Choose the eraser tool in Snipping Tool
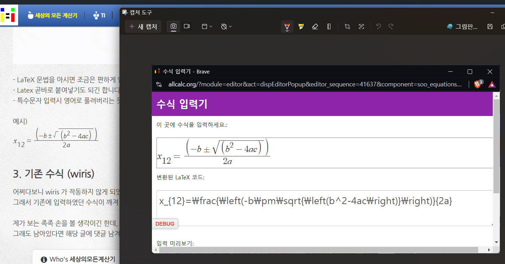The width and height of the screenshot is (505, 264). click(315, 26)
